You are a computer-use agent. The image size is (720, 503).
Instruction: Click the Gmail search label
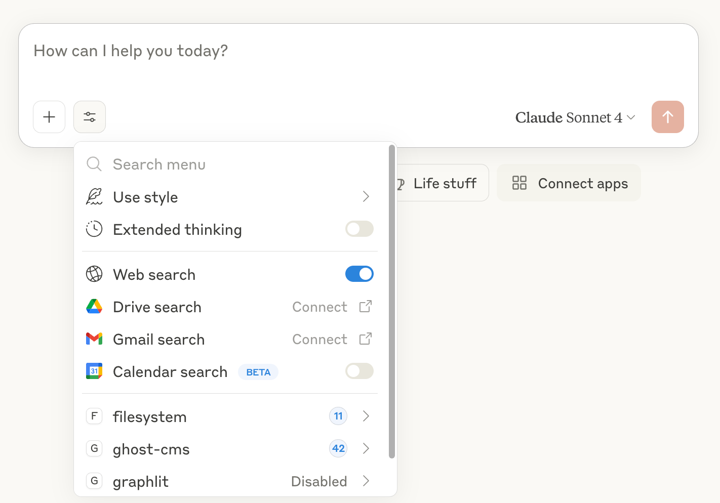[158, 339]
